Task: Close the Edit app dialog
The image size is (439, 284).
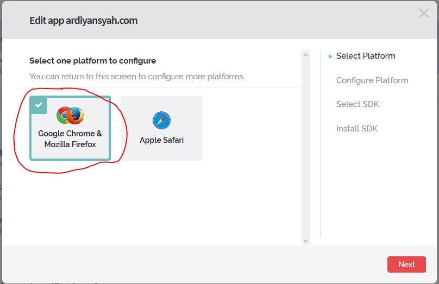Action: [424, 13]
